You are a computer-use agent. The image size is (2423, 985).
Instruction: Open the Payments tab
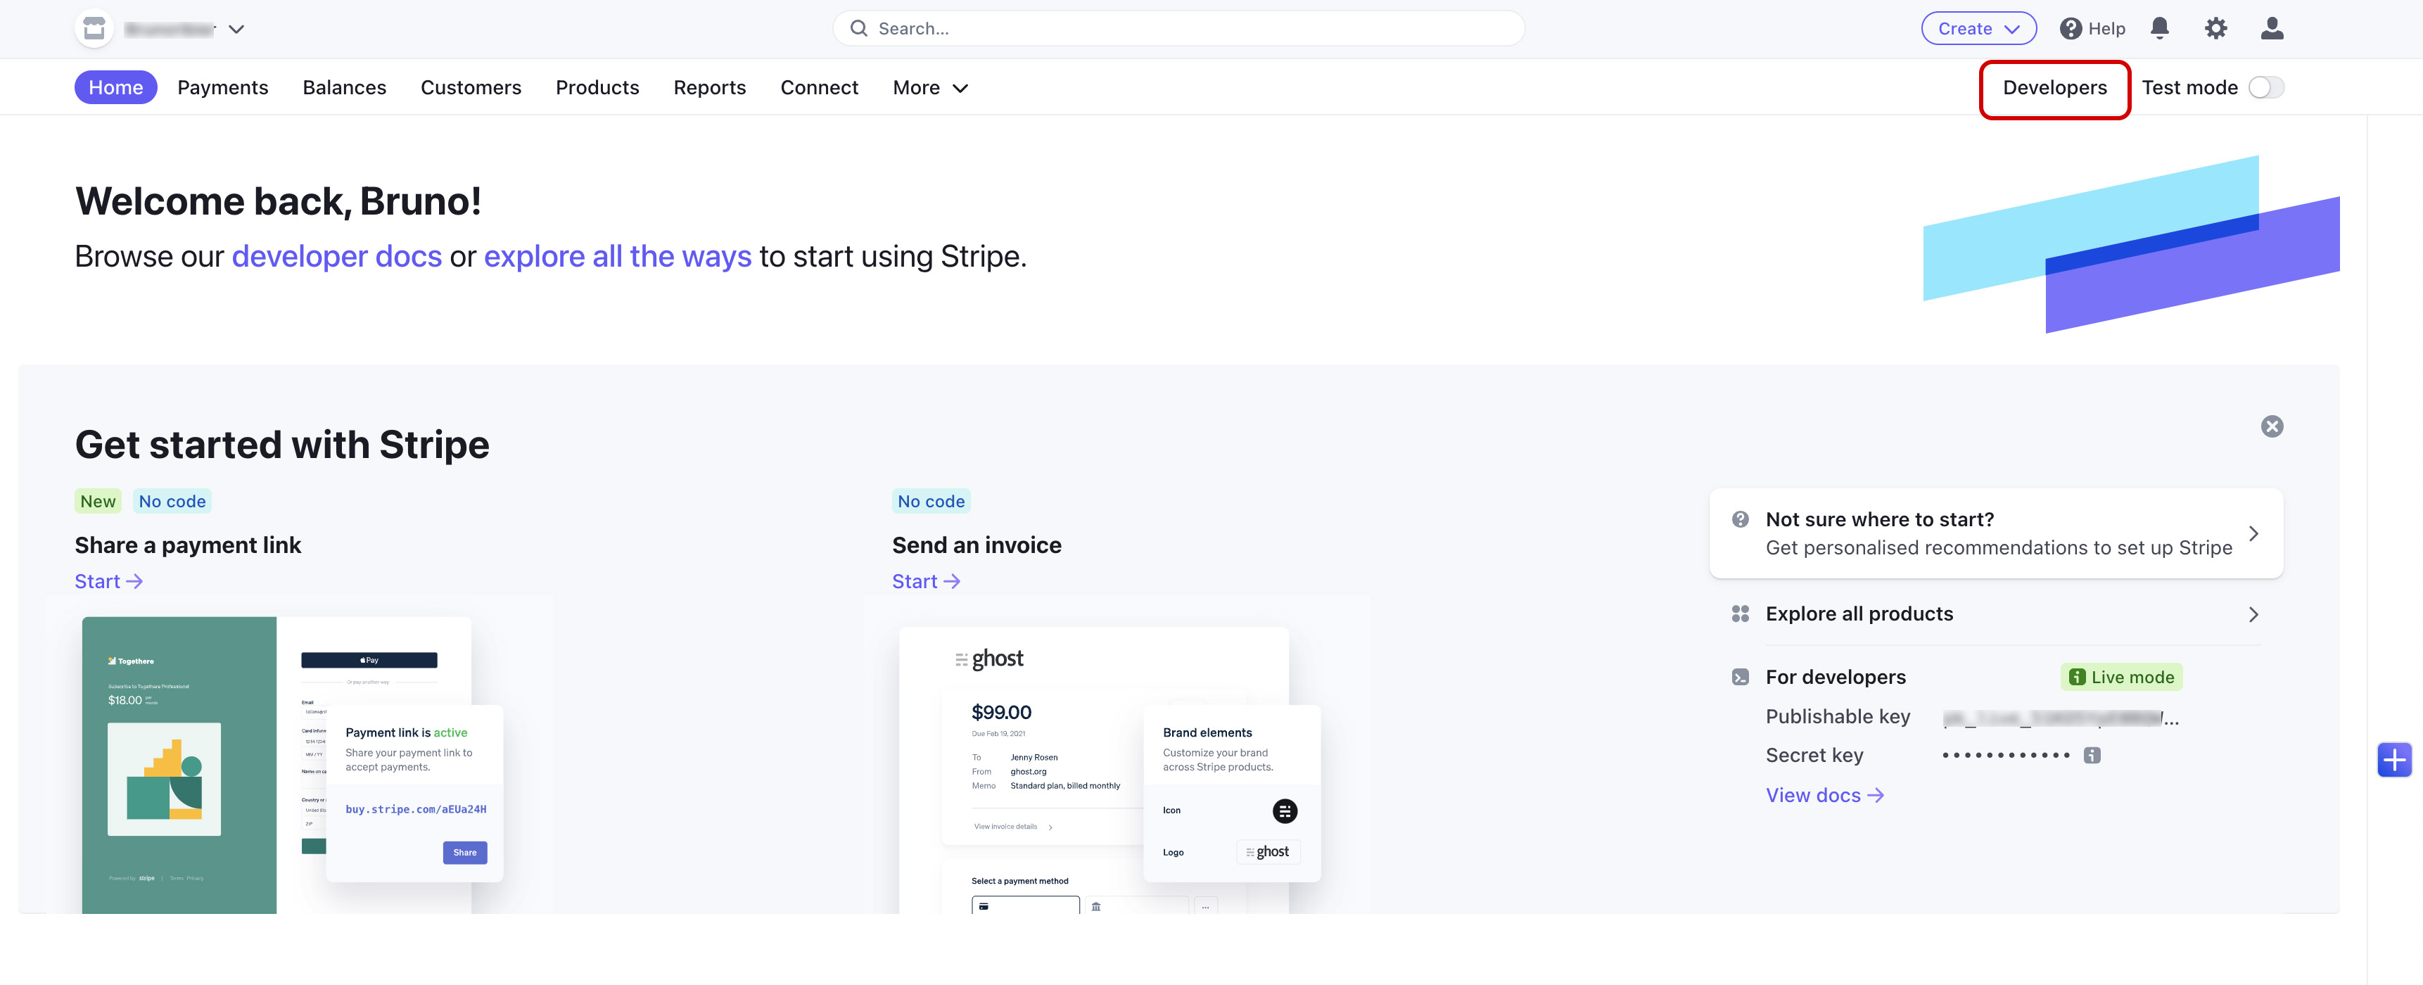click(x=223, y=87)
